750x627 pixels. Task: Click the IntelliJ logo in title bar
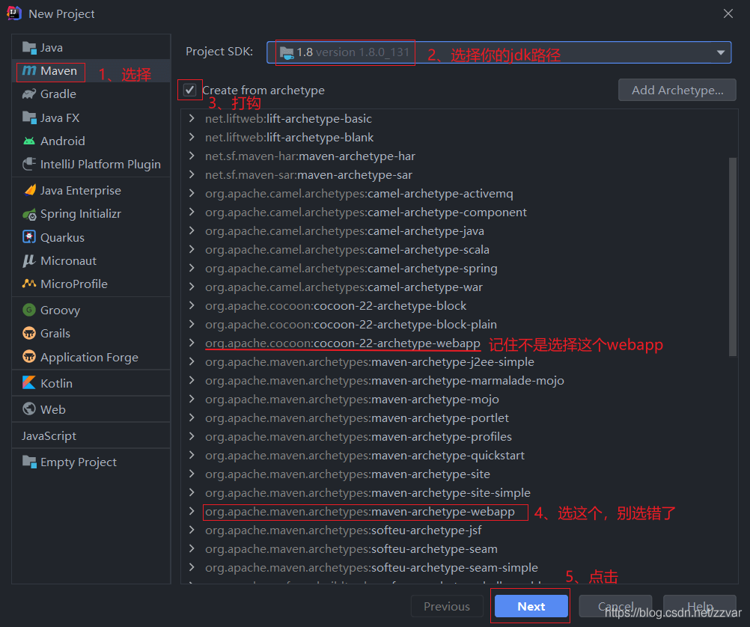pyautogui.click(x=14, y=13)
